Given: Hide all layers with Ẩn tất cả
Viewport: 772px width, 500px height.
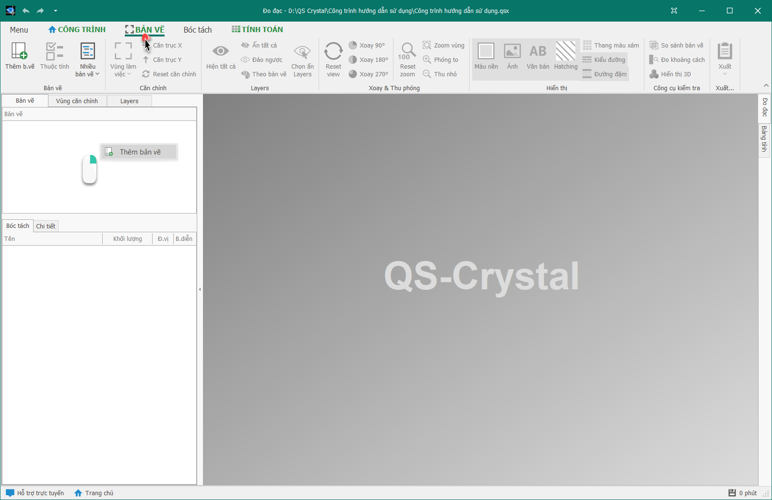Looking at the screenshot, I should point(259,45).
